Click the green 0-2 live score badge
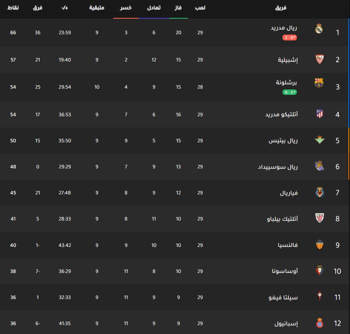The image size is (350, 334). [x=289, y=92]
